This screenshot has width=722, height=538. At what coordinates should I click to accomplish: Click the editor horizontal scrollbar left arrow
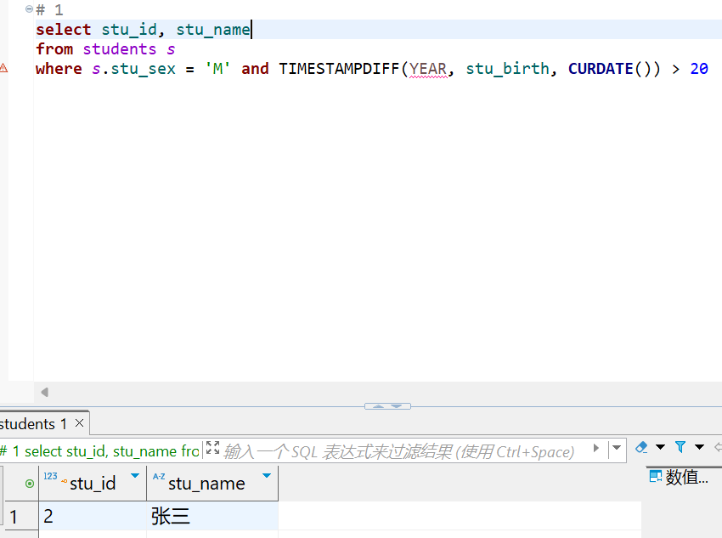click(x=44, y=392)
